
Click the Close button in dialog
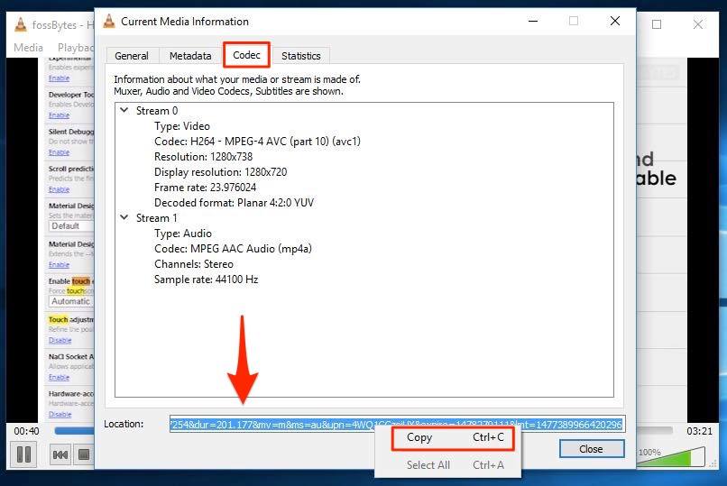[x=591, y=448]
